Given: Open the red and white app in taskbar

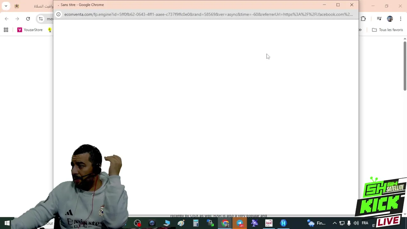Looking at the screenshot, I should 269,223.
